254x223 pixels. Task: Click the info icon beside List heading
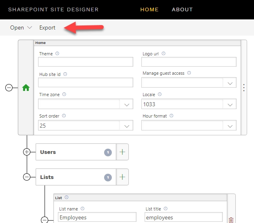point(66,197)
